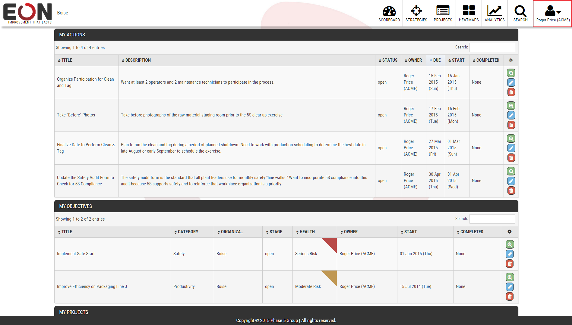Delete the Improve Efficiency on Packaging Line J objective

pyautogui.click(x=510, y=296)
